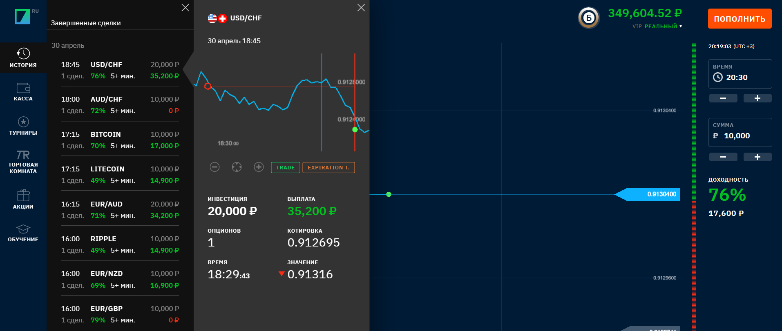The height and width of the screenshot is (331, 782).
Task: Click the red entry point marker on mini chart
Action: pyautogui.click(x=208, y=86)
